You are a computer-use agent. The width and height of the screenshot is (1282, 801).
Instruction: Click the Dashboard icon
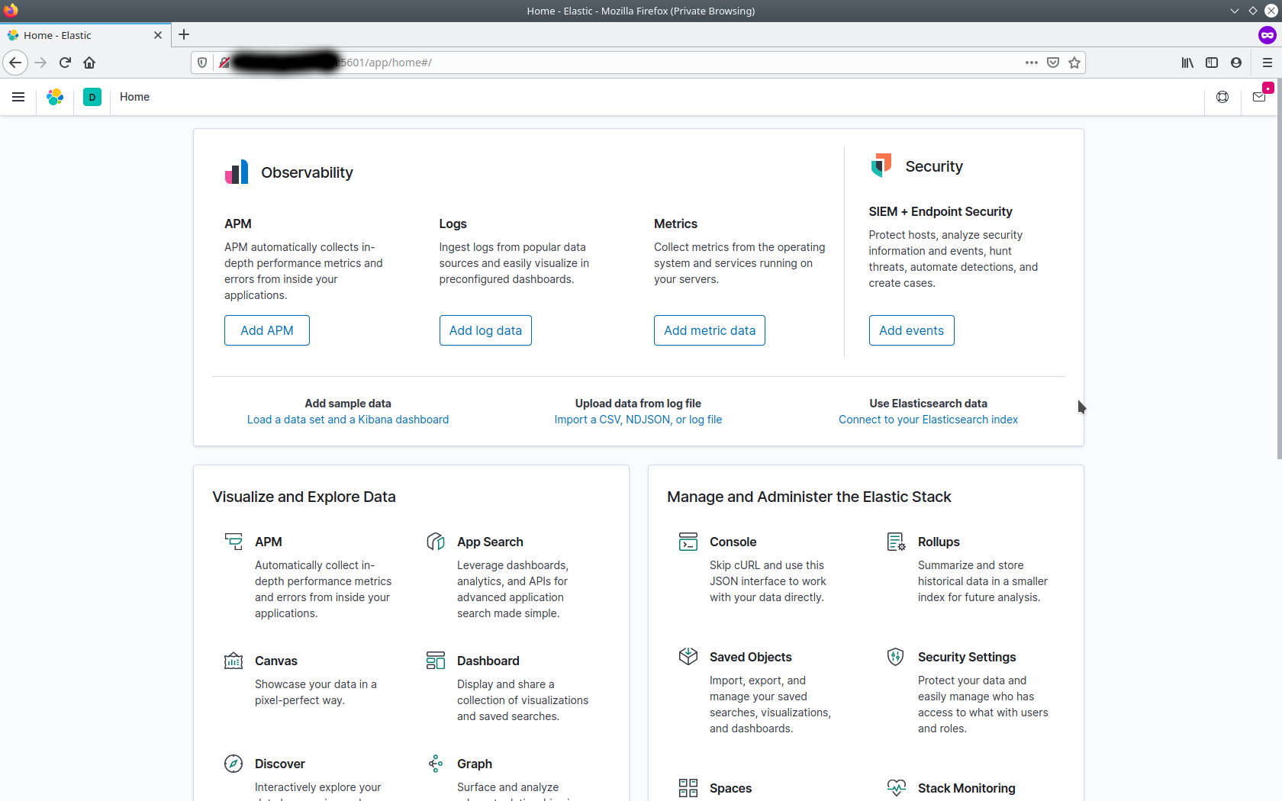(436, 661)
